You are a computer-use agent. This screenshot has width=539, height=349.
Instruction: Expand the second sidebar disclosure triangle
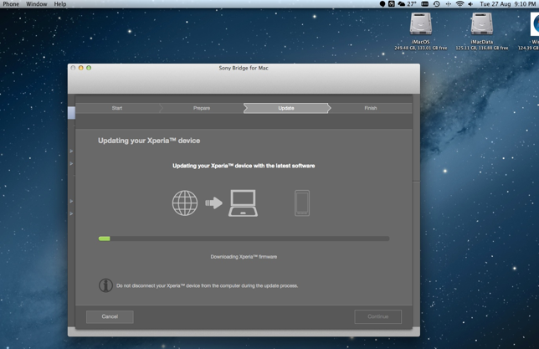click(x=72, y=163)
